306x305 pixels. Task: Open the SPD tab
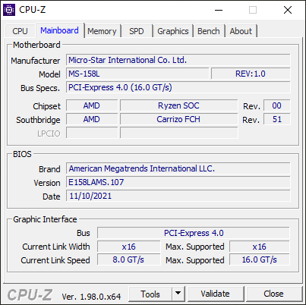click(x=137, y=31)
